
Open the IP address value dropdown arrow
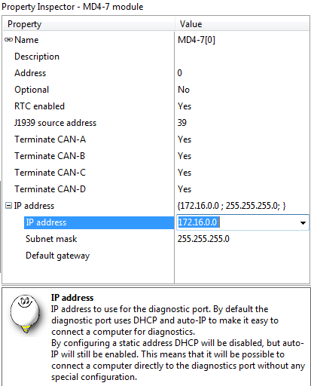303,222
